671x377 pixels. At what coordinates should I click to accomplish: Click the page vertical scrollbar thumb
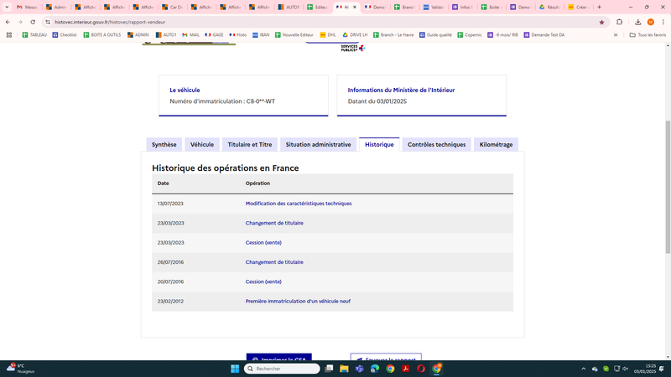(x=668, y=187)
